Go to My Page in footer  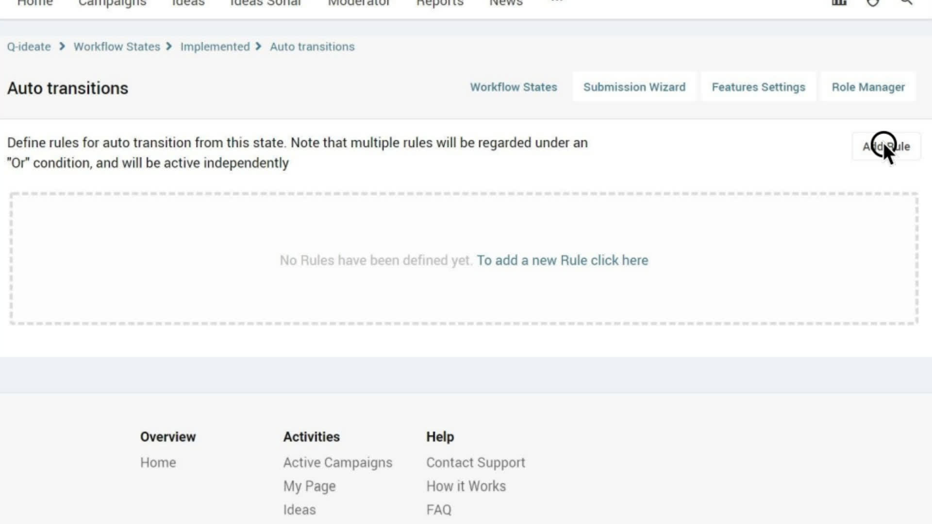[309, 486]
